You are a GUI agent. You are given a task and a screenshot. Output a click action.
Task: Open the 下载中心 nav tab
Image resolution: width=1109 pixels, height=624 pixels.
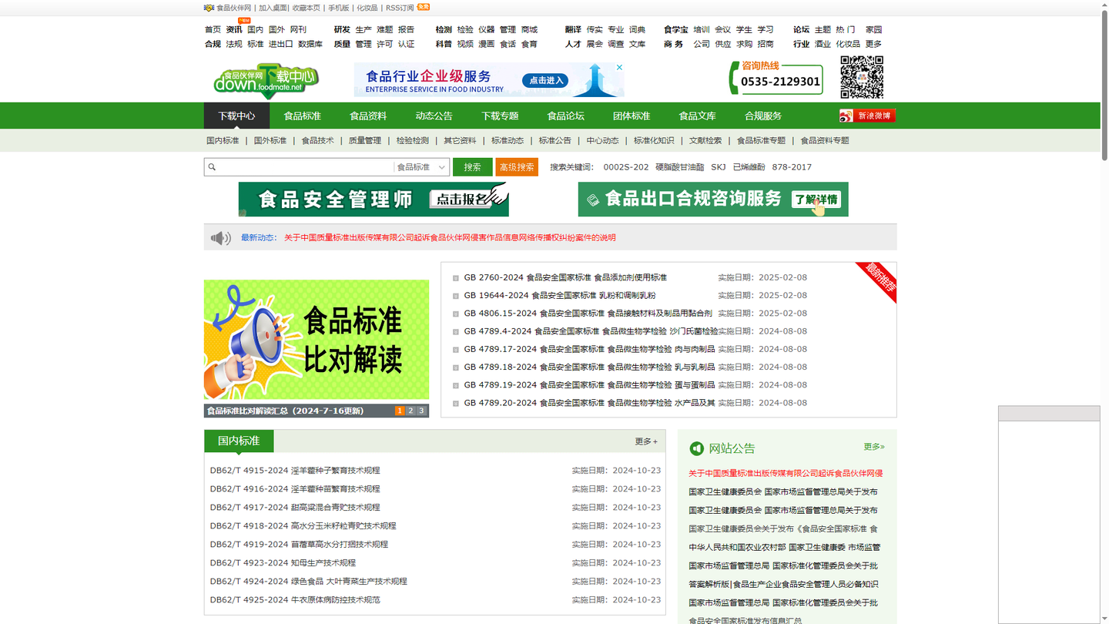click(236, 116)
